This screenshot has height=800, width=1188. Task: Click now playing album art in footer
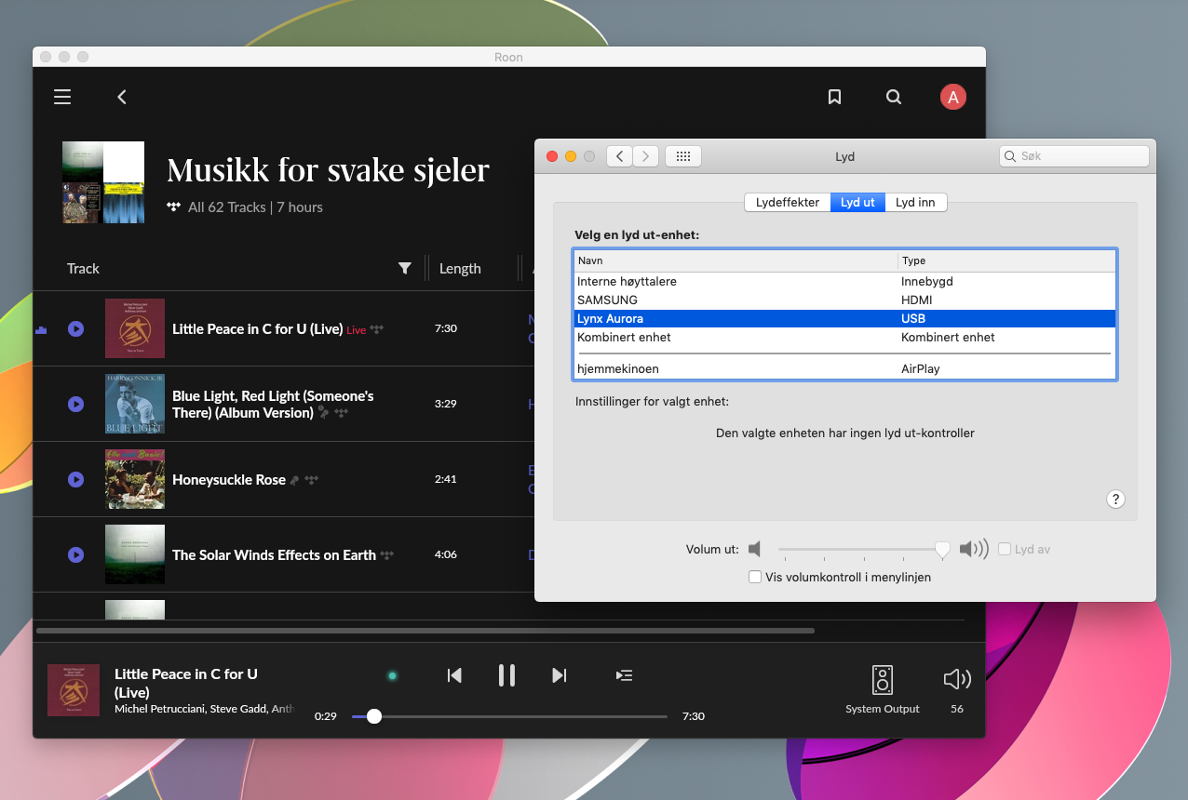[74, 690]
